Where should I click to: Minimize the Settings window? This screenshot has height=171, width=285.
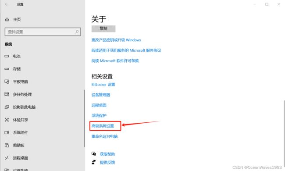255,4
